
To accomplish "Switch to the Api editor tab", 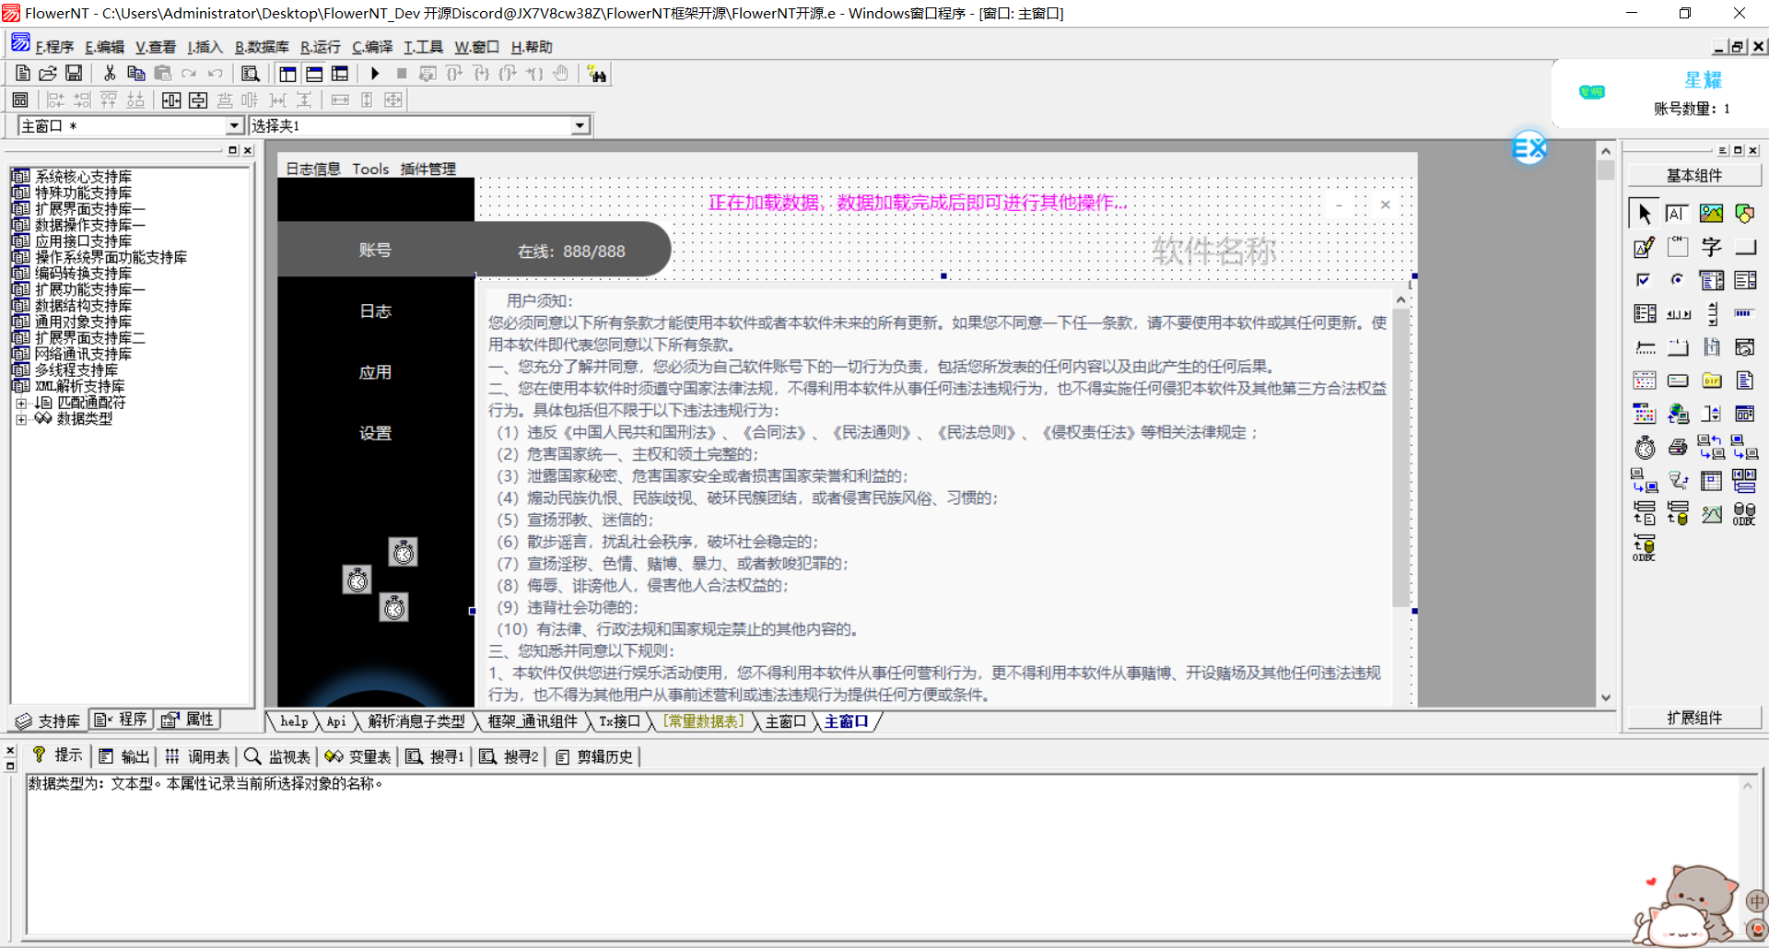I will [336, 721].
